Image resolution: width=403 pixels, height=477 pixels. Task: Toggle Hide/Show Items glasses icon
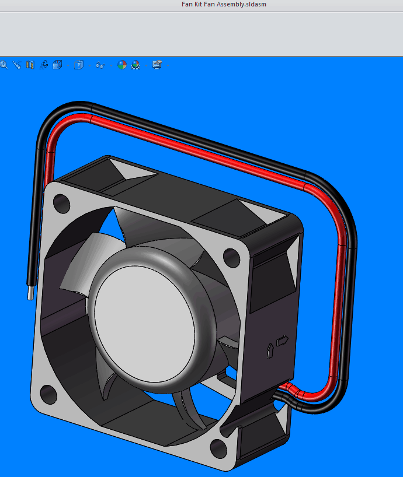(x=100, y=65)
